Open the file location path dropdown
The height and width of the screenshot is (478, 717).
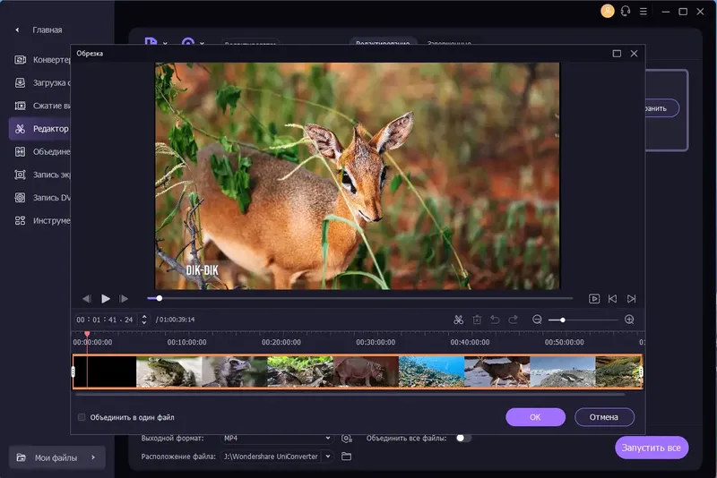coord(327,457)
